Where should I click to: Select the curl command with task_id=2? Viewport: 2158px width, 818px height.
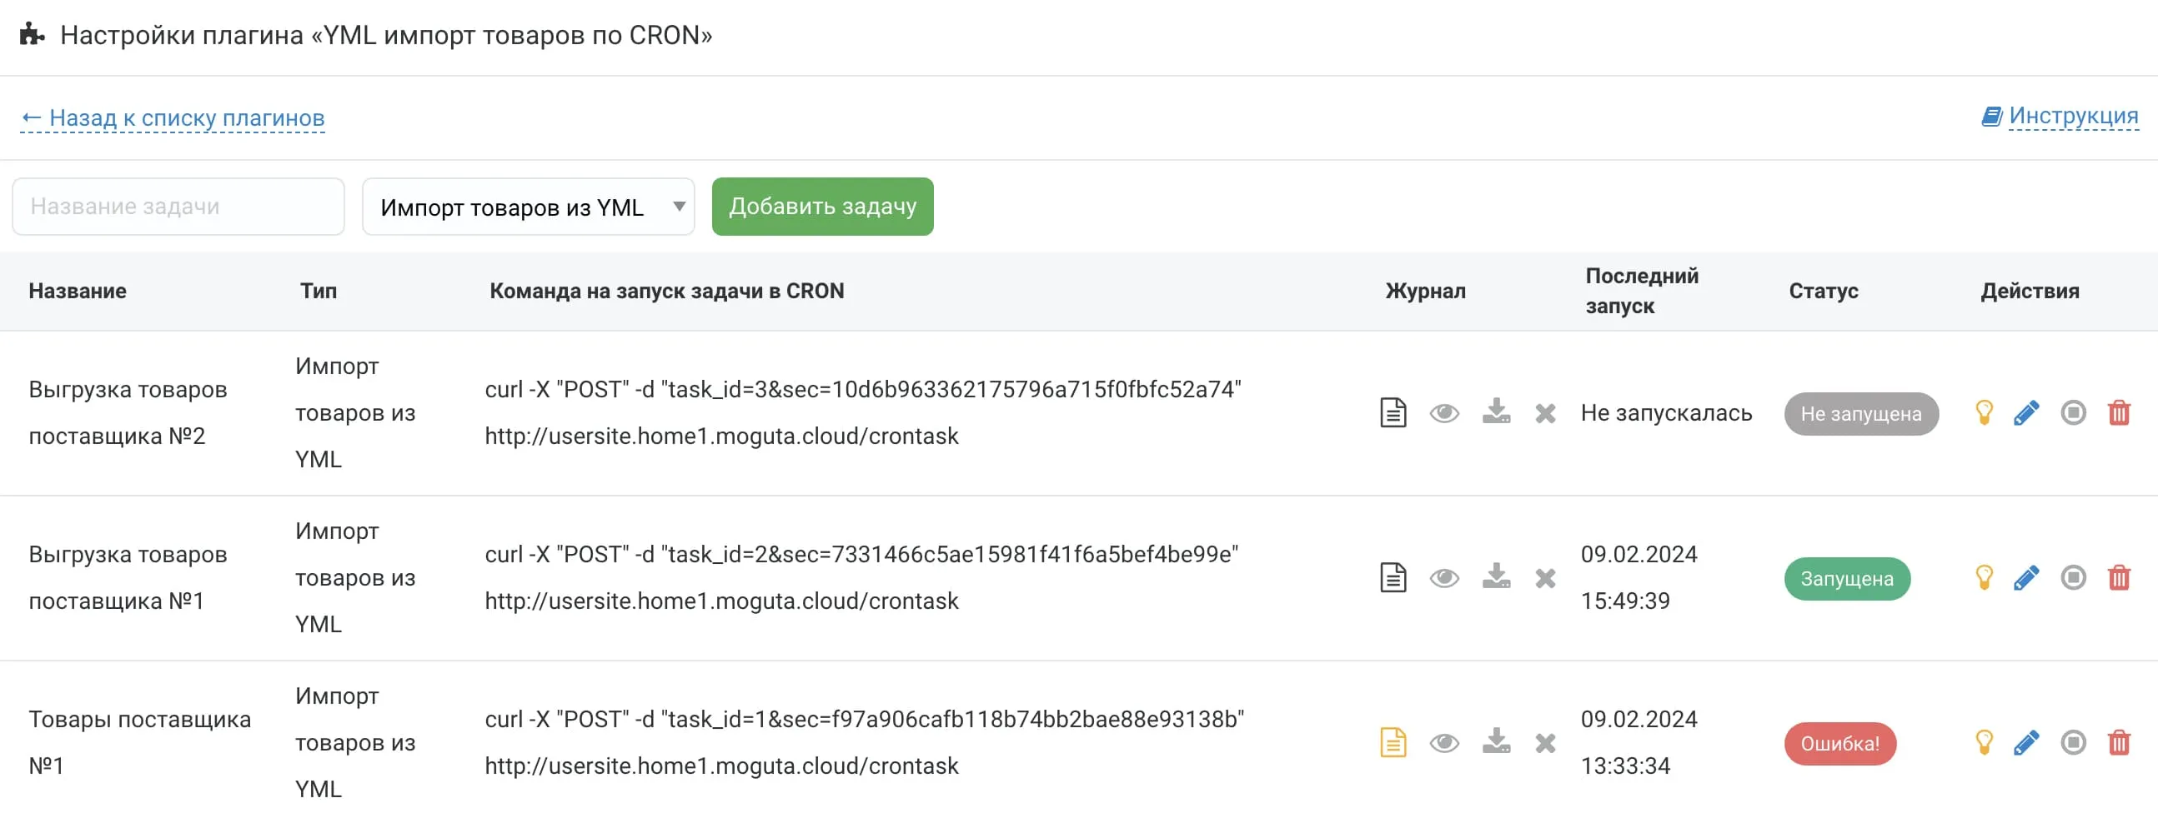pos(861,578)
